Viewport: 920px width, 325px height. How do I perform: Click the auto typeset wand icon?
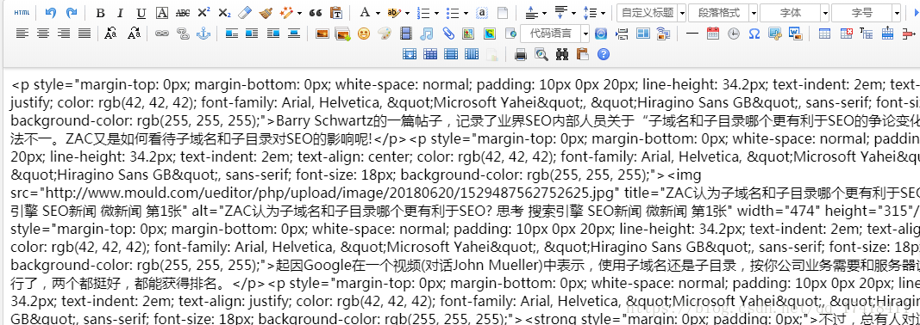(286, 13)
